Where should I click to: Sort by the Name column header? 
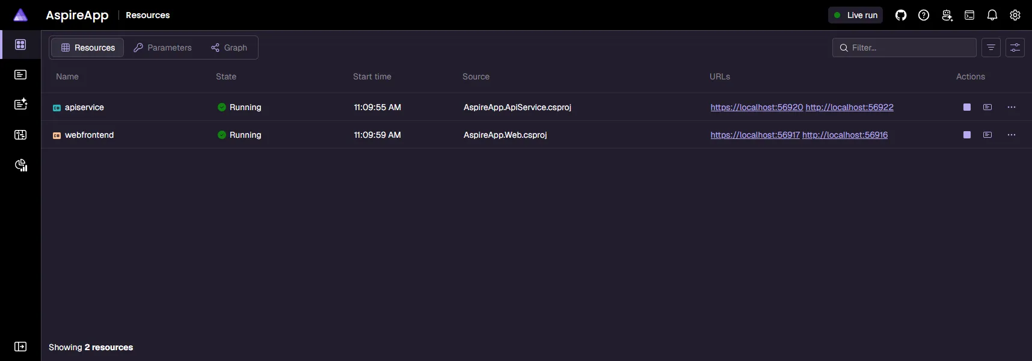point(67,76)
